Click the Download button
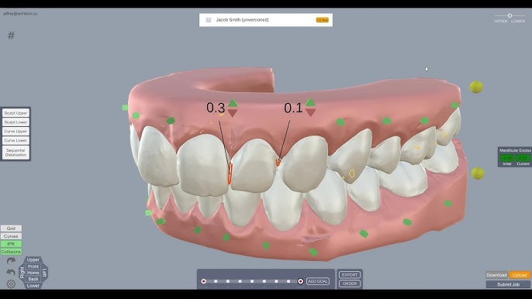The height and width of the screenshot is (299, 532). 496,275
